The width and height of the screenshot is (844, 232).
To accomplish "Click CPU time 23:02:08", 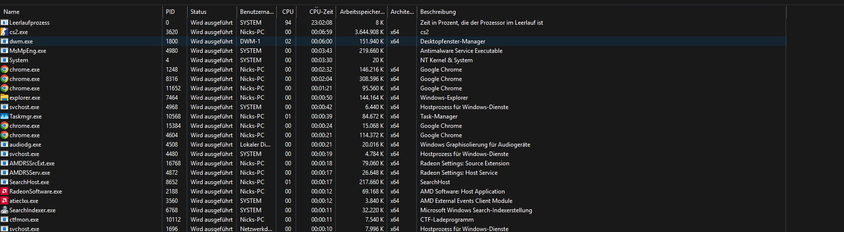I will click(322, 23).
